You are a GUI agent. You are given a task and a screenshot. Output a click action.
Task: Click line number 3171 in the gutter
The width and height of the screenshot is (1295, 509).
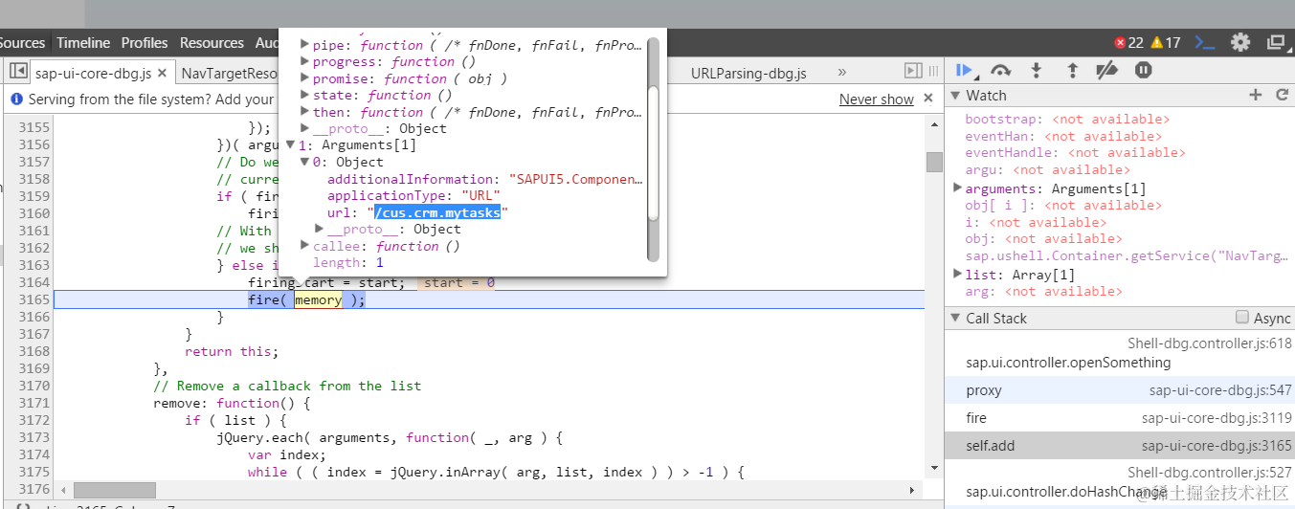click(34, 403)
